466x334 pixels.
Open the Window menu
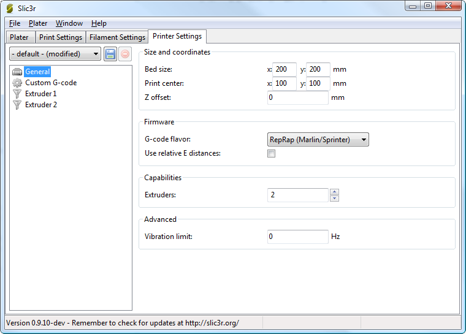tap(69, 23)
